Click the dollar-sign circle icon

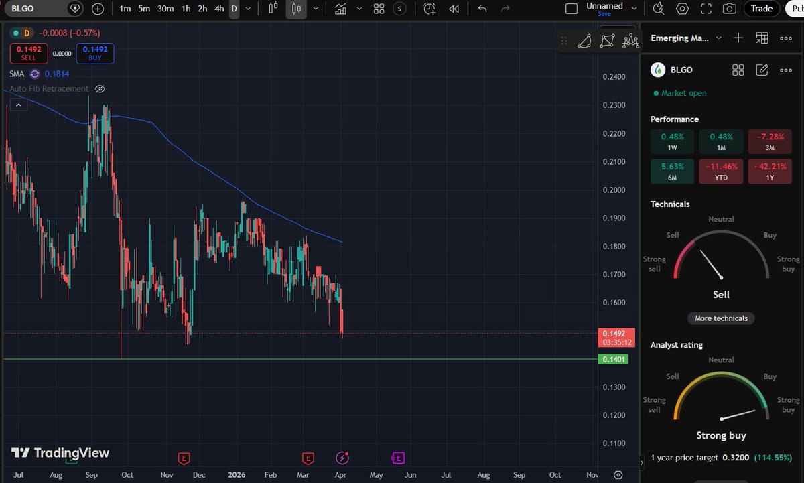tap(400, 9)
